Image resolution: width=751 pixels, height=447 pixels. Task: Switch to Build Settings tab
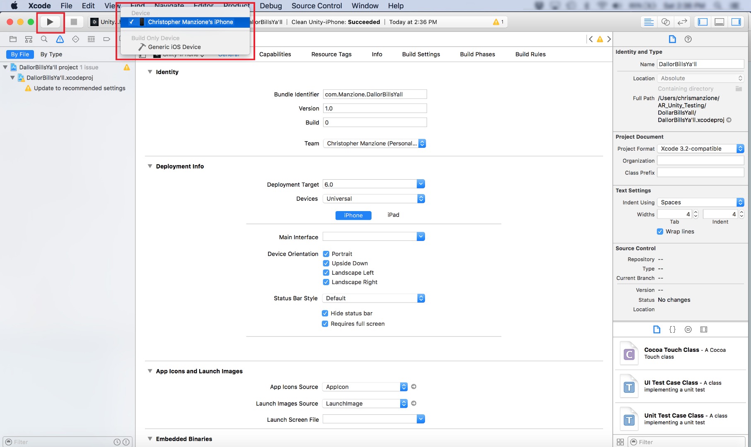tap(421, 54)
